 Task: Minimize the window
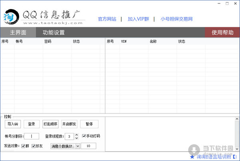point(219,3)
